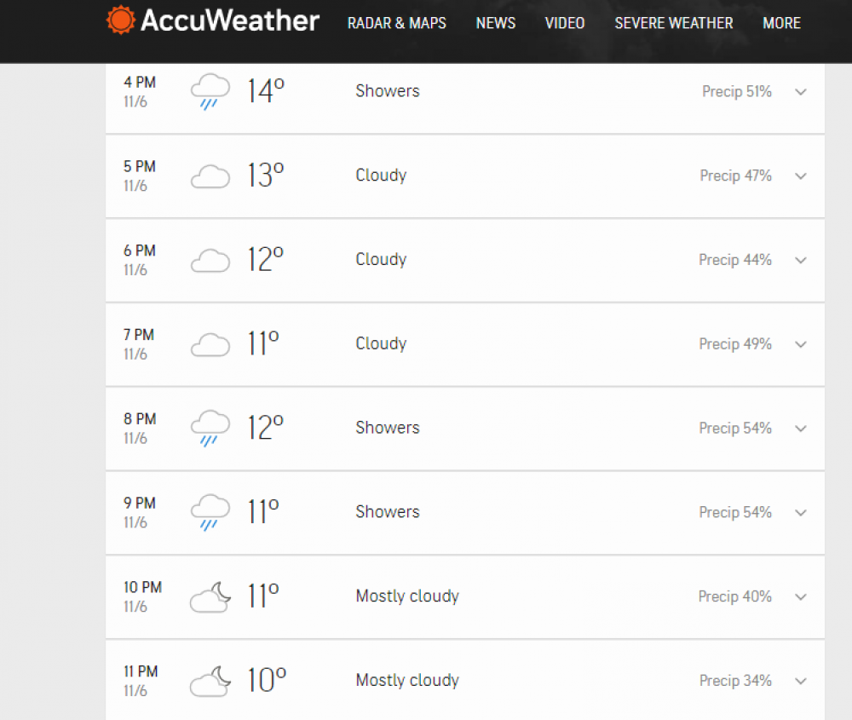Screen dimensions: 852x720
Task: Click the AccuWeather wordmark home link
Action: [x=230, y=20]
